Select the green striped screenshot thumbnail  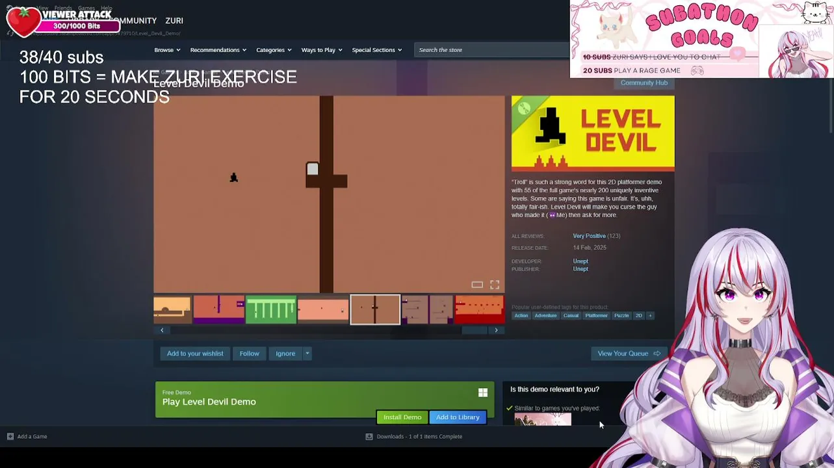click(x=271, y=309)
